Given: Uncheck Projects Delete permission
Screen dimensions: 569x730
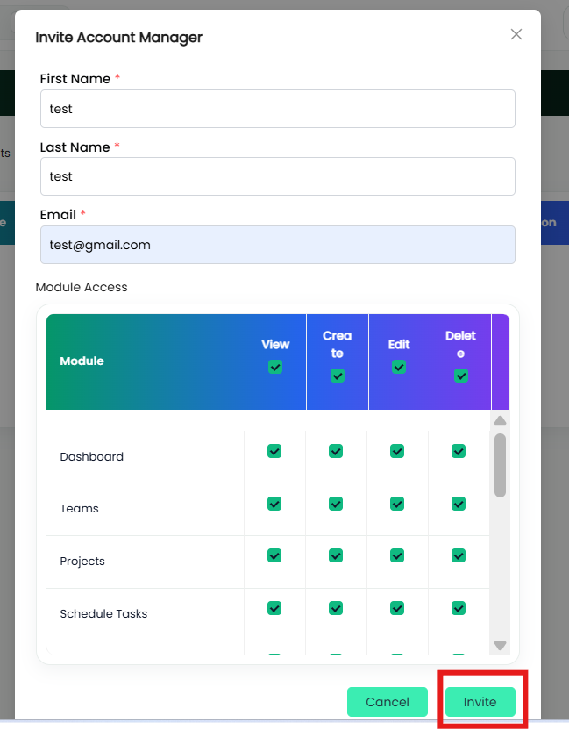Looking at the screenshot, I should (459, 555).
